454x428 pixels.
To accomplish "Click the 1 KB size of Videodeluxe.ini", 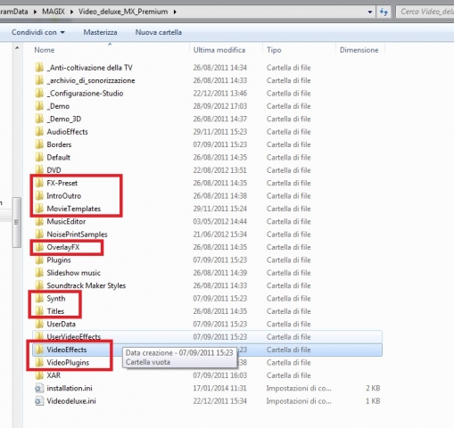I will coord(373,400).
